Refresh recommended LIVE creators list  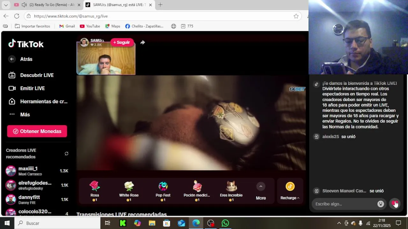tap(66, 154)
